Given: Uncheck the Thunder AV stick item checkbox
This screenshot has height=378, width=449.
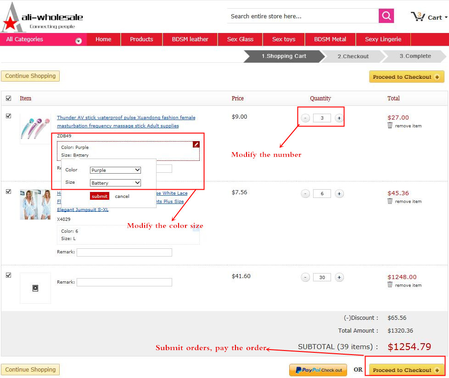Looking at the screenshot, I should [x=8, y=116].
